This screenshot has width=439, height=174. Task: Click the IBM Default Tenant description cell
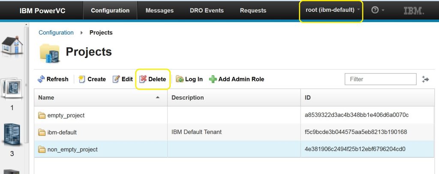point(196,132)
